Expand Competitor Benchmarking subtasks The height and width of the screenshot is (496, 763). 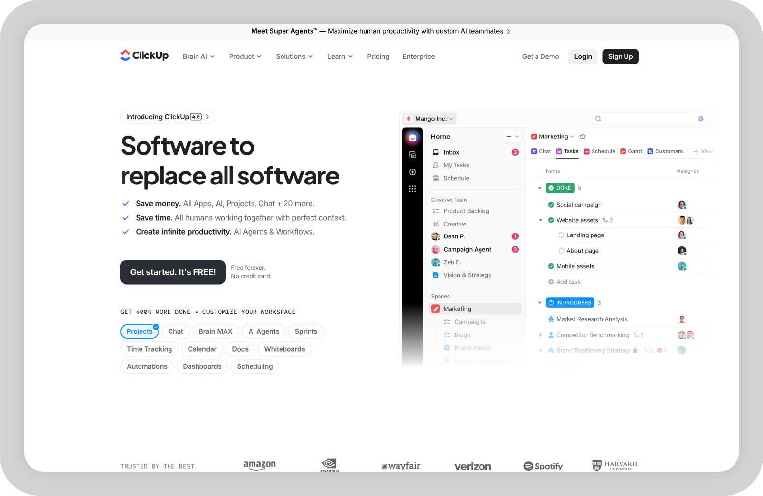pos(541,335)
